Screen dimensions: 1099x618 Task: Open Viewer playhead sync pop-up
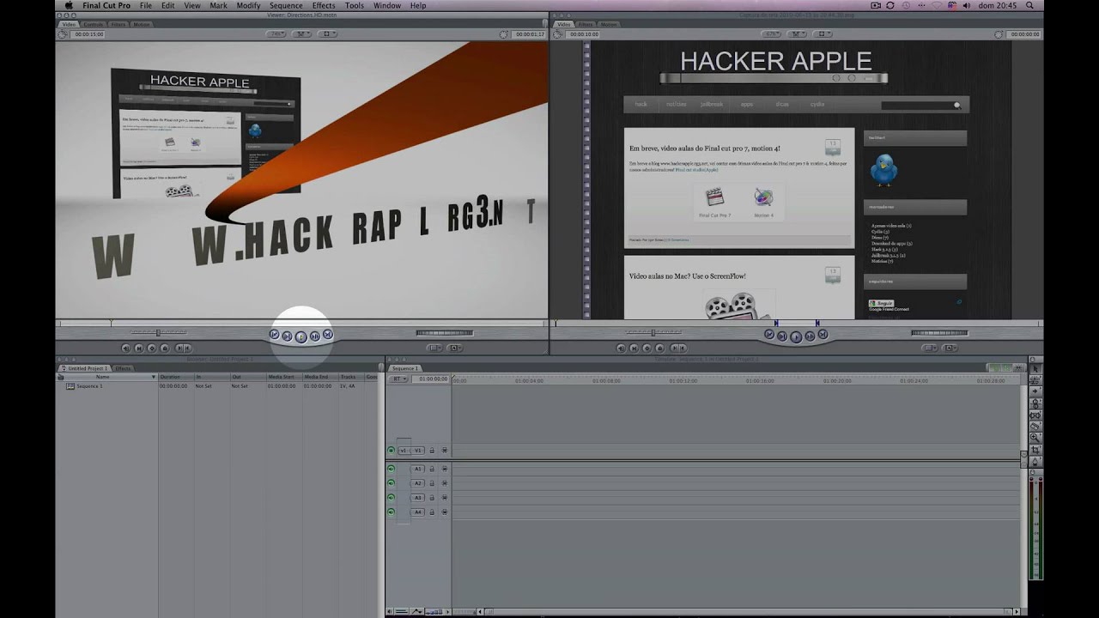pyautogui.click(x=301, y=34)
